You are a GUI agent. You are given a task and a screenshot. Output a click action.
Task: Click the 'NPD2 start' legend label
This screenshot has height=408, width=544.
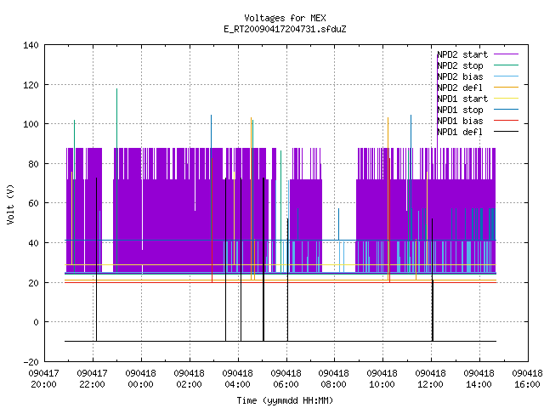tap(462, 54)
